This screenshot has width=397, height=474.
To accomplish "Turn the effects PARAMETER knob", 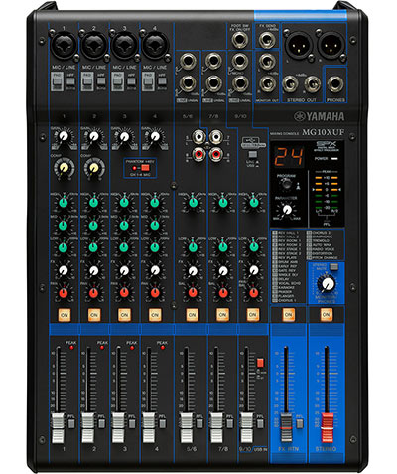I will 287,209.
